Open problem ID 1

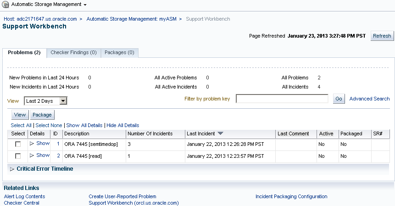58,144
